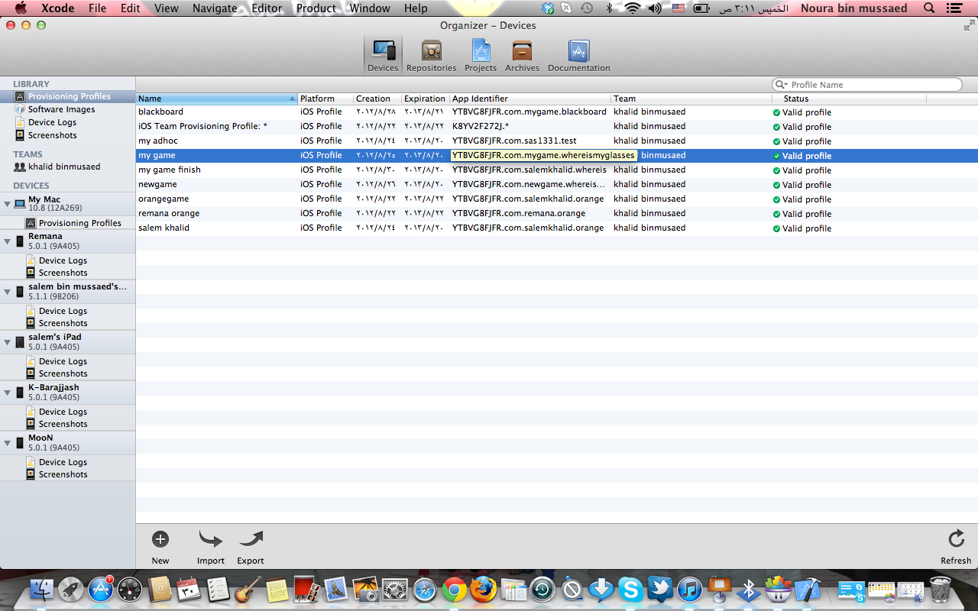The width and height of the screenshot is (978, 611).
Task: Open Device Logs under salem's iPad
Action: click(x=63, y=361)
